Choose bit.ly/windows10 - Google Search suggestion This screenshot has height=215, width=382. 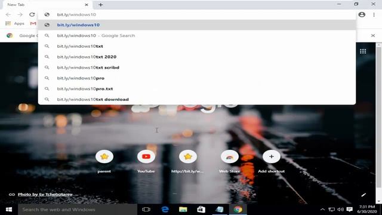(197, 36)
